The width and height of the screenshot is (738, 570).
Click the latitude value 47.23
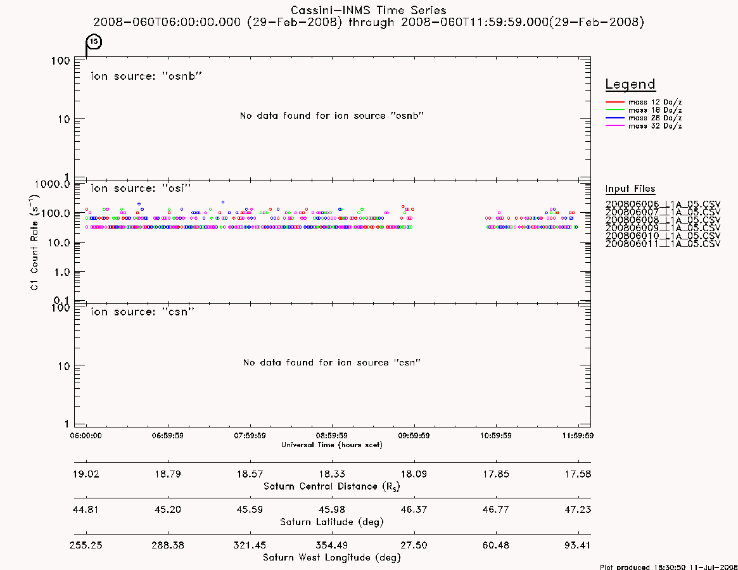click(578, 510)
